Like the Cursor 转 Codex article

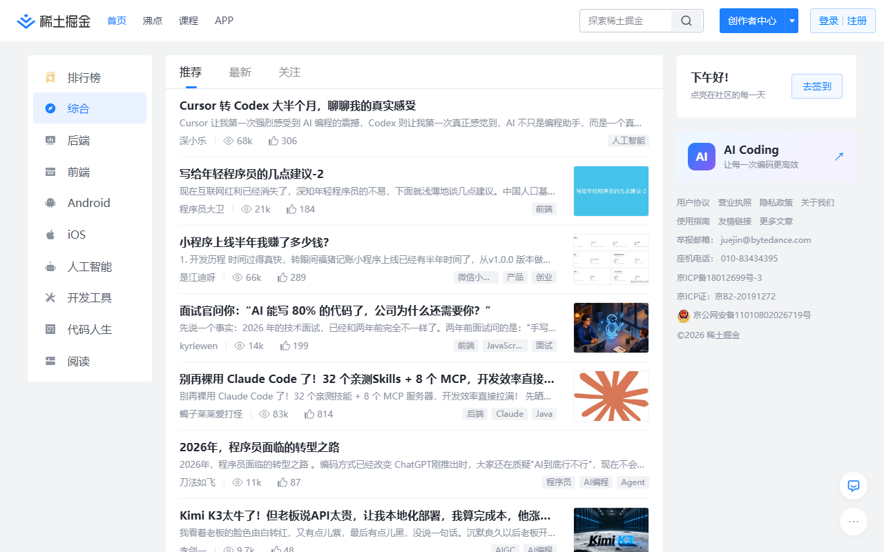[x=273, y=141]
